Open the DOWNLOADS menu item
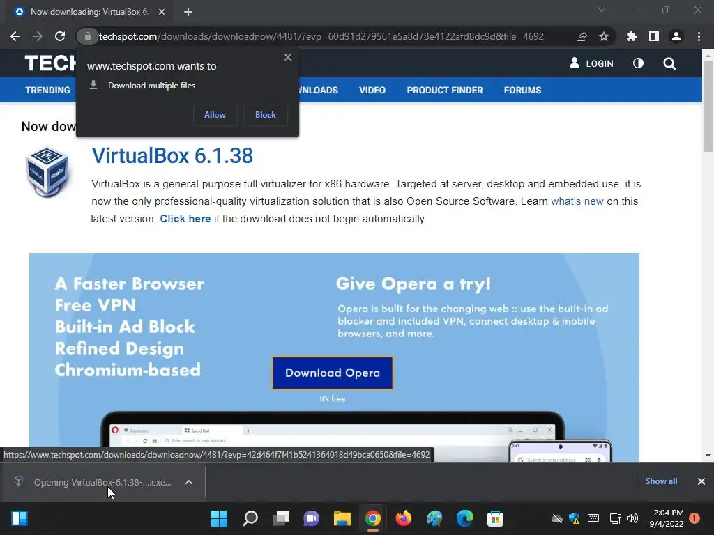The width and height of the screenshot is (714, 535). point(318,90)
